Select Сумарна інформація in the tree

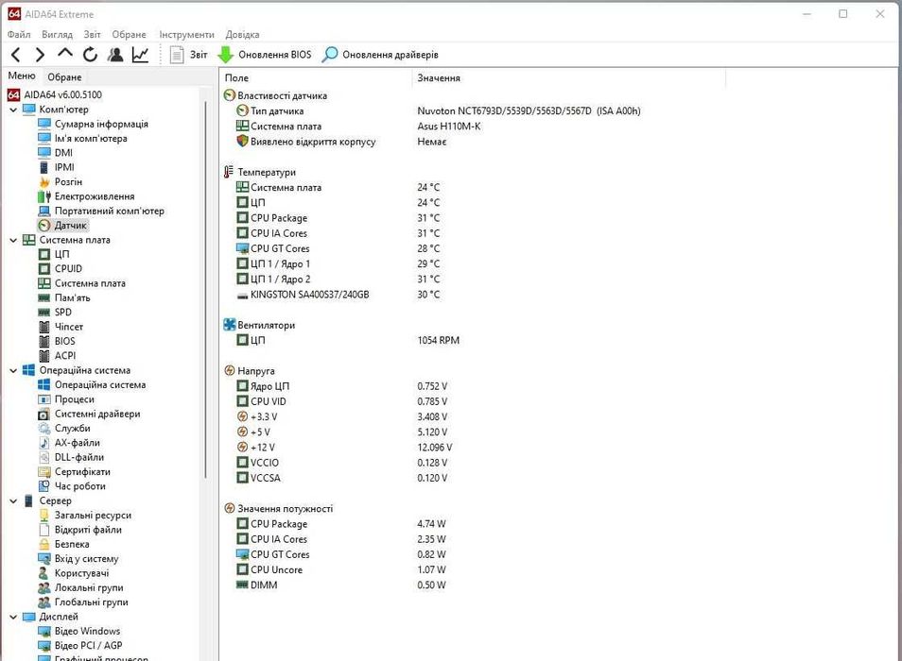[x=94, y=124]
